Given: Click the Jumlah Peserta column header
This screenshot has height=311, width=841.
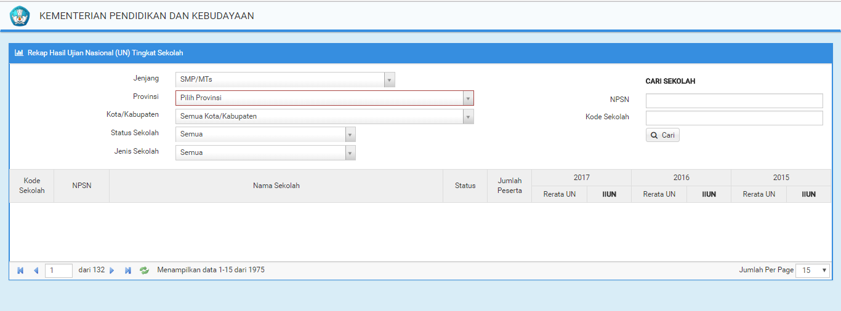Looking at the screenshot, I should pos(510,186).
